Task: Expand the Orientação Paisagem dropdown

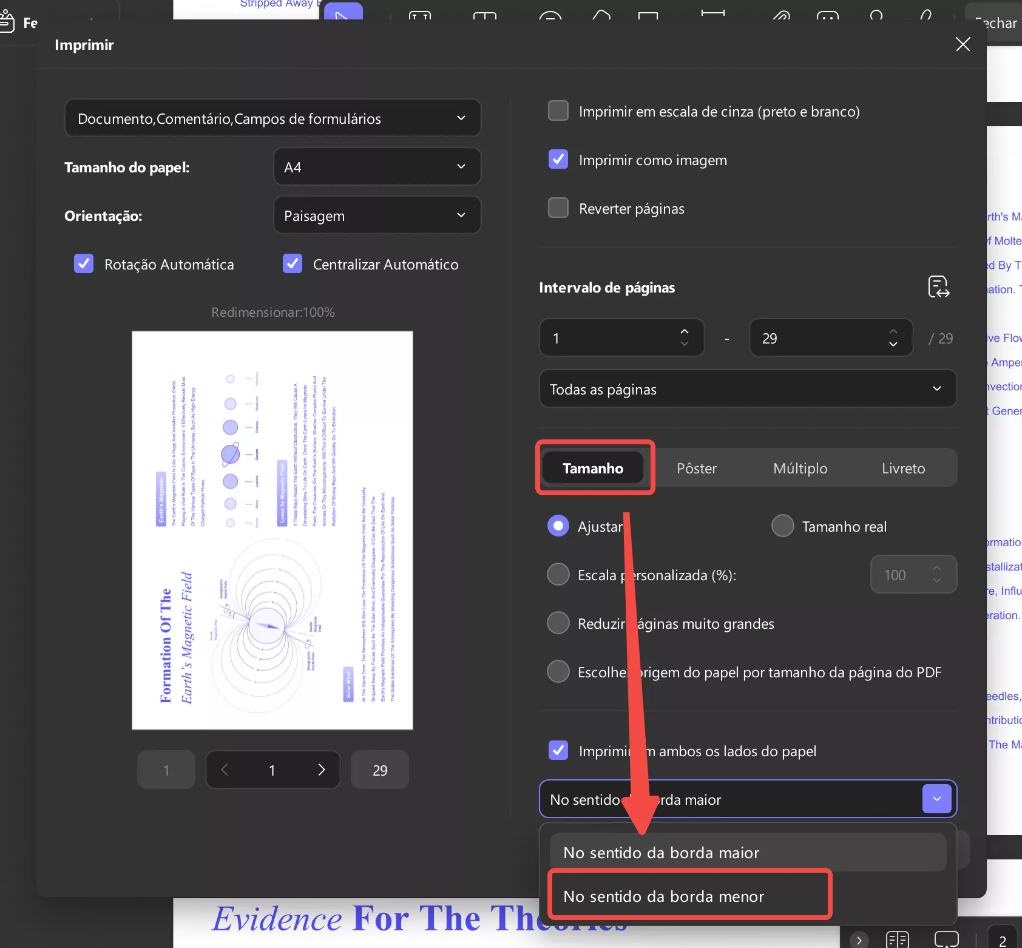Action: 377,215
